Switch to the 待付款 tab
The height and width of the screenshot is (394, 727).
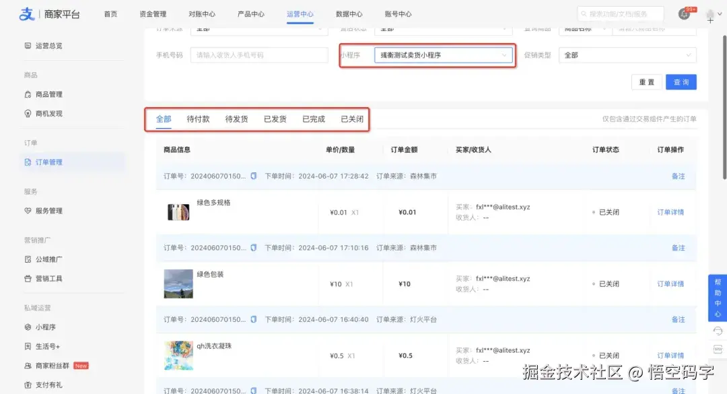198,119
